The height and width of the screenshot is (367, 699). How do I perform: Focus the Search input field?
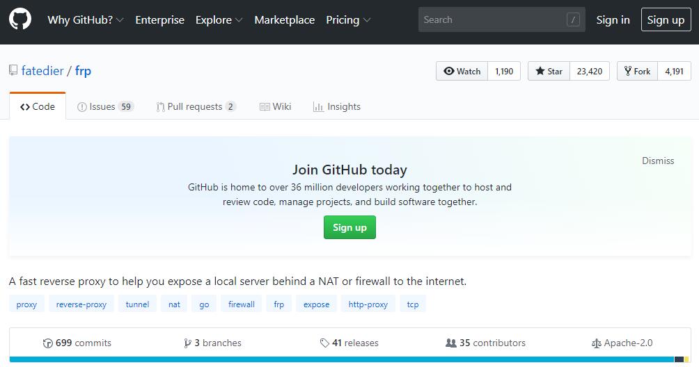click(x=491, y=19)
